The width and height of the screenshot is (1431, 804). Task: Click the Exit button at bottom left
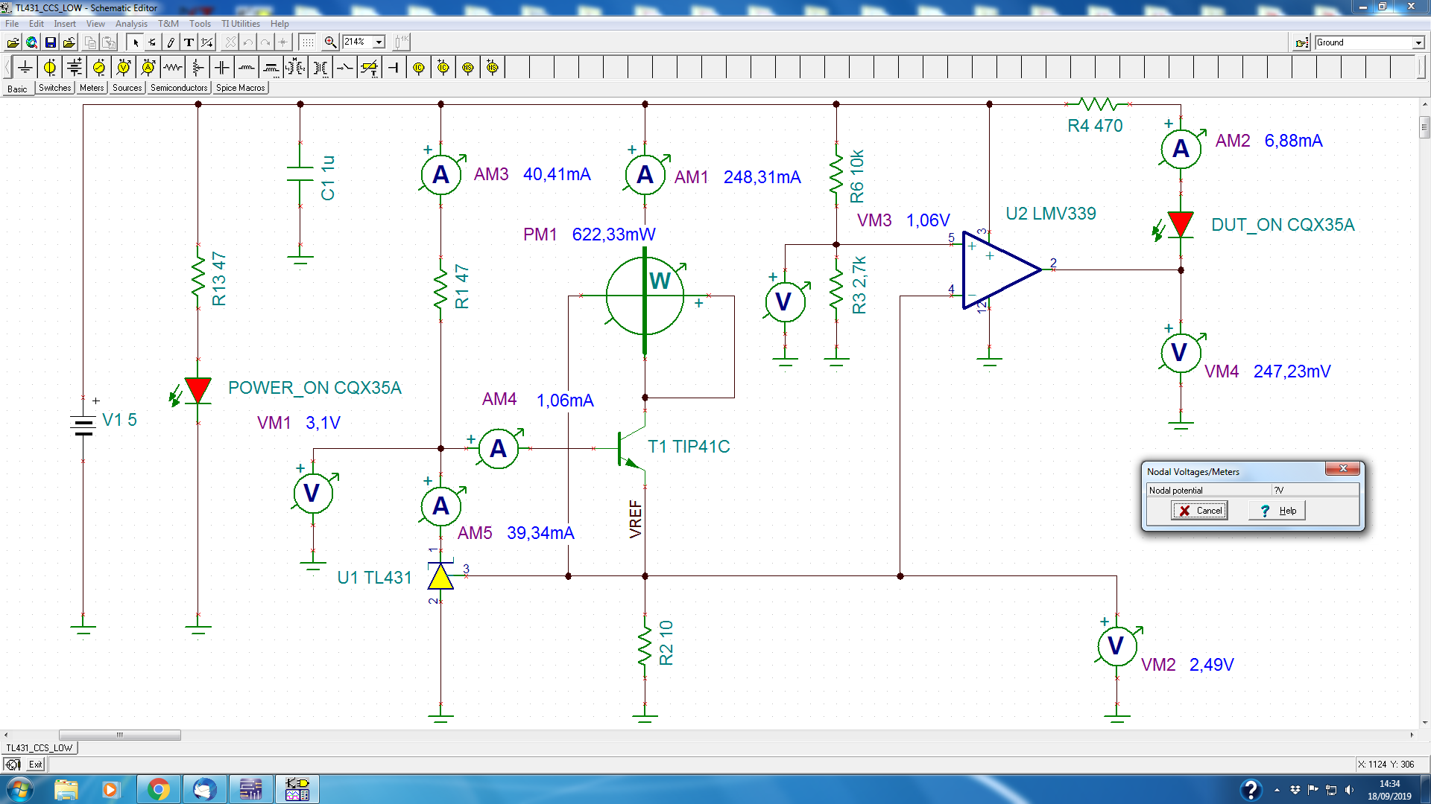(x=35, y=765)
